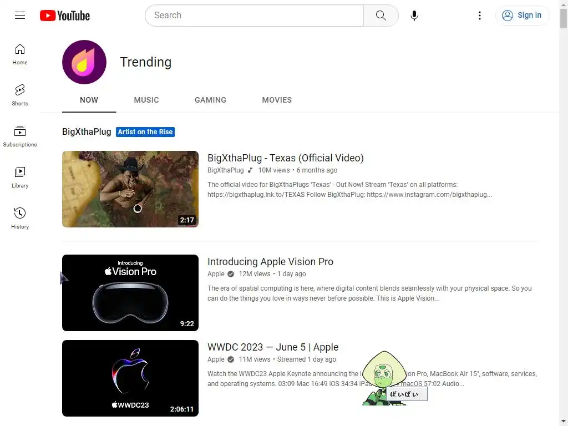The image size is (568, 426).
Task: Open the BigXthaPlug section heading
Action: point(87,132)
